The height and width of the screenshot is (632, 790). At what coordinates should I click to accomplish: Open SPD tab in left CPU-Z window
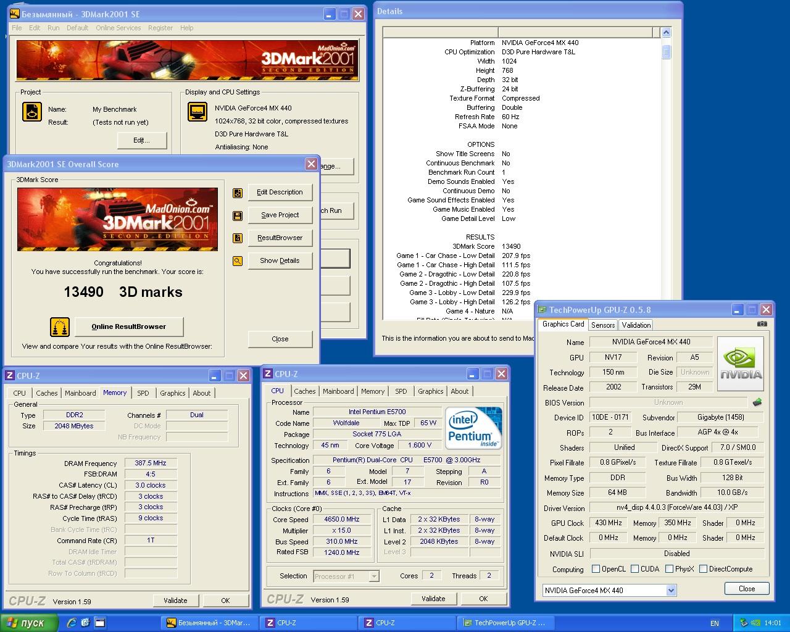(x=143, y=393)
